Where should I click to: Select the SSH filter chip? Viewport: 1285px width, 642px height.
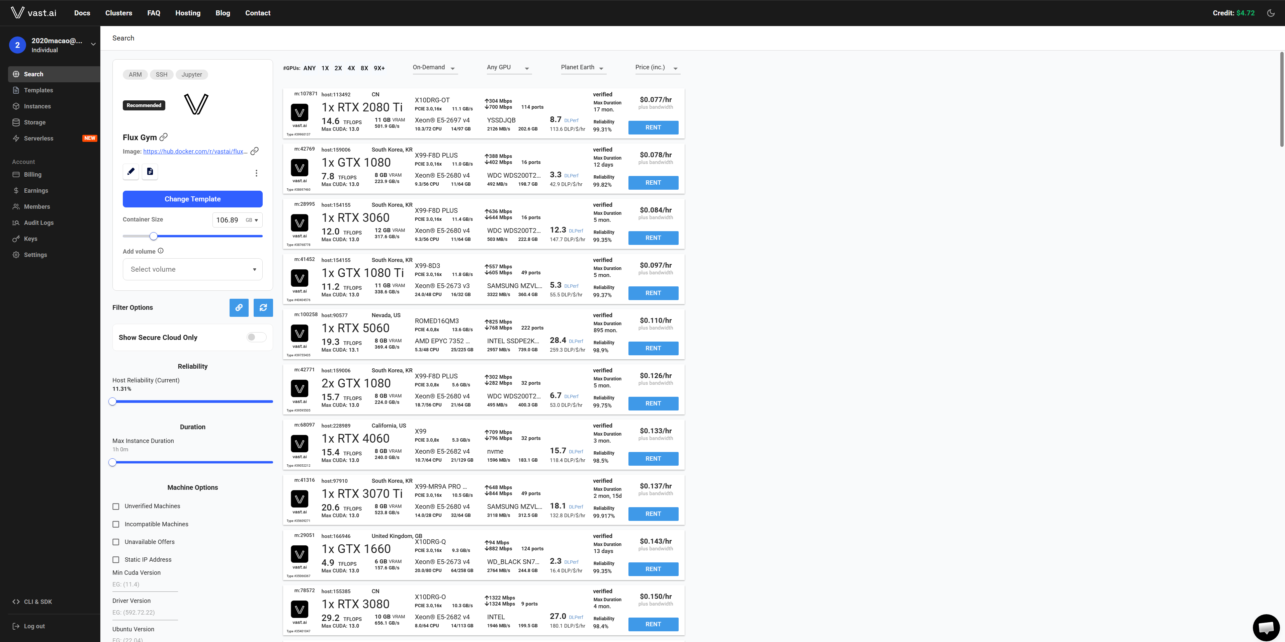pos(162,74)
